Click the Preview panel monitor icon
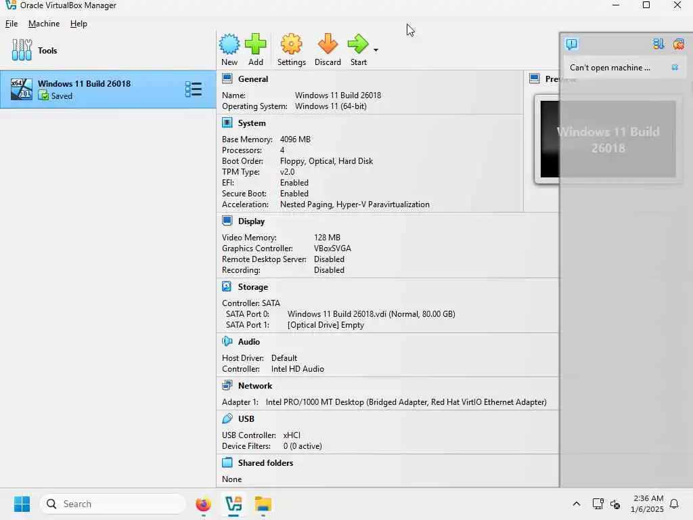693x520 pixels. [535, 79]
